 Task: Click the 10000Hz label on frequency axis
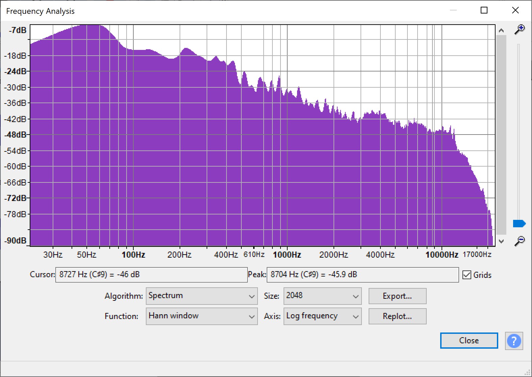[x=442, y=255]
